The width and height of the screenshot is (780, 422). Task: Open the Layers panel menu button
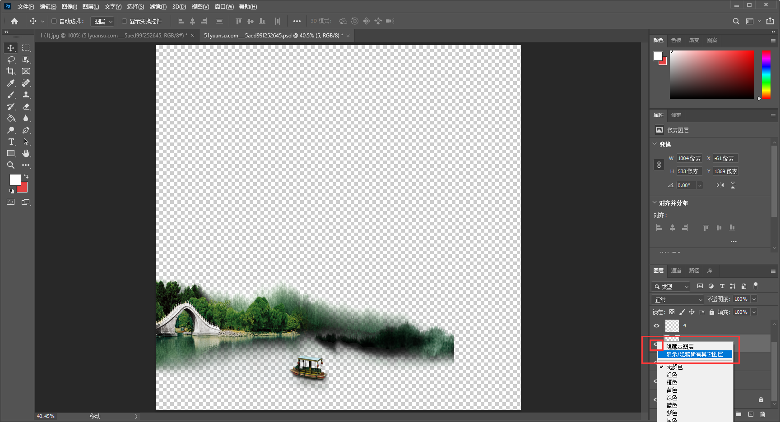(773, 271)
